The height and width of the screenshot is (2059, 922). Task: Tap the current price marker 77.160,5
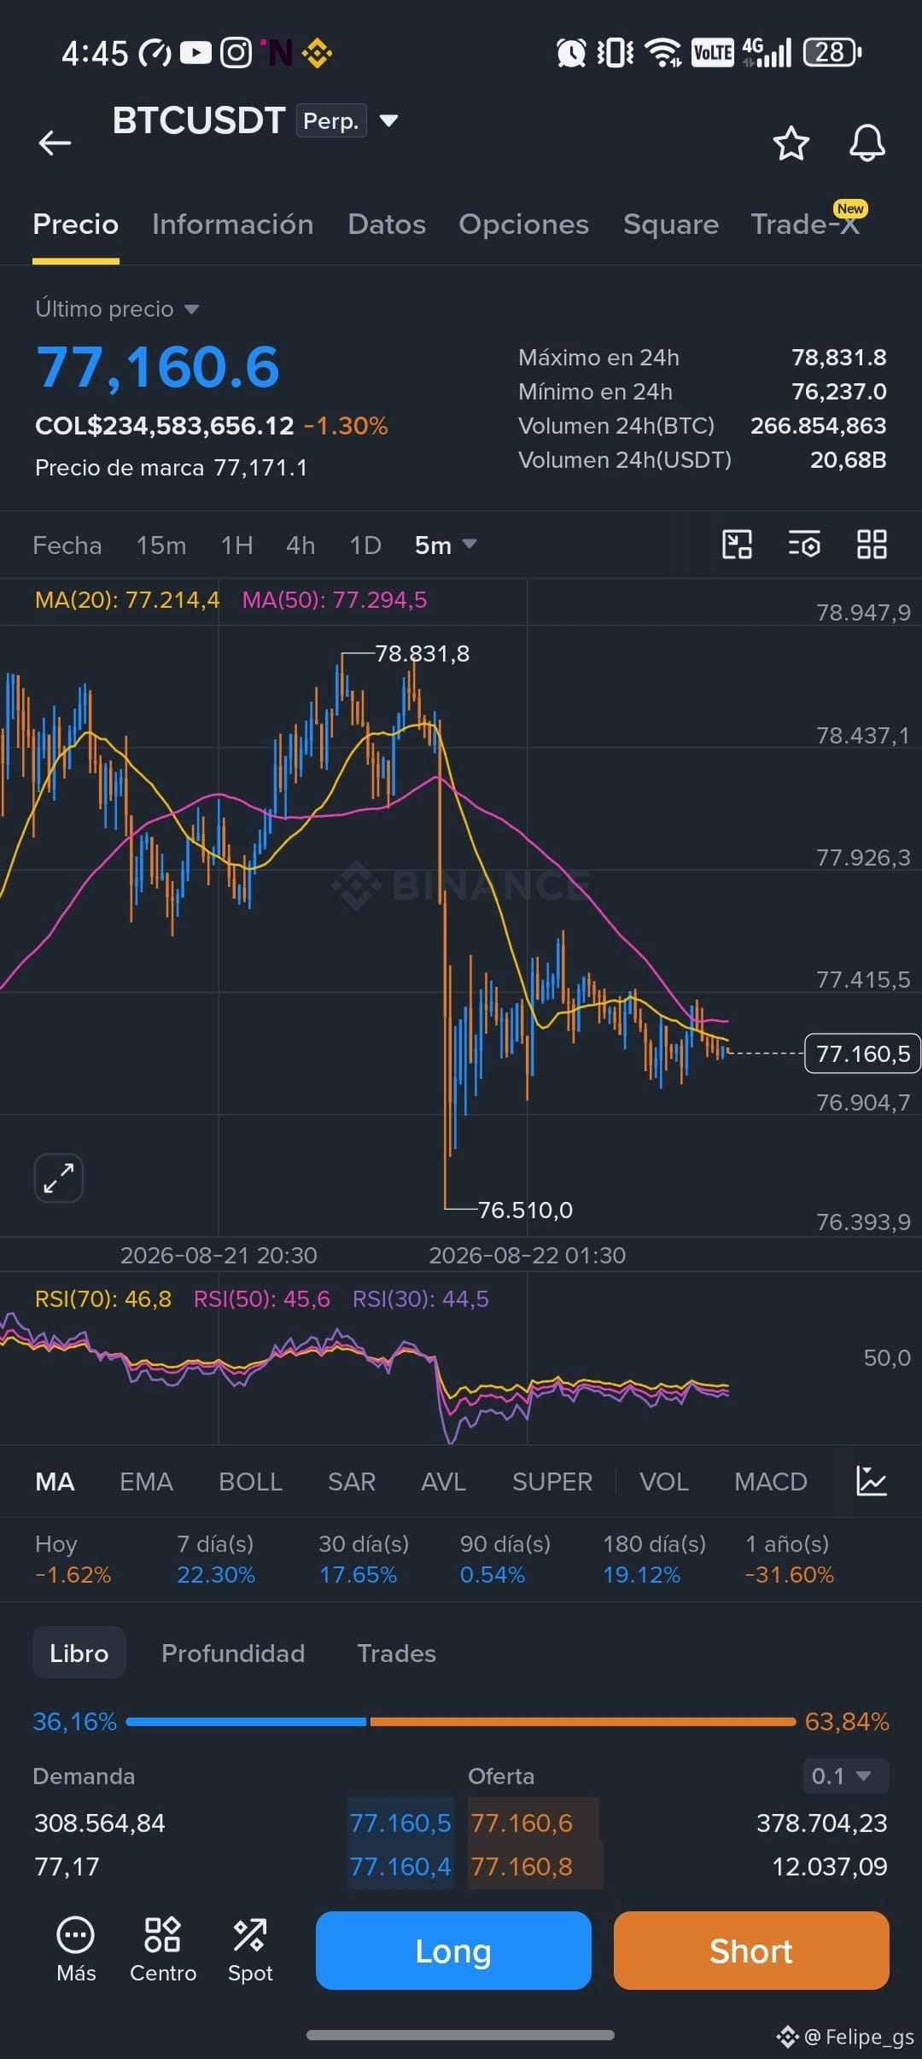[862, 1053]
